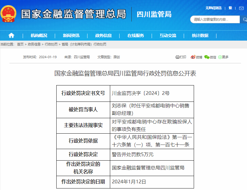Select the 被处罚当事人 header cell
Screen dimensions: 247x190
(x=83, y=110)
